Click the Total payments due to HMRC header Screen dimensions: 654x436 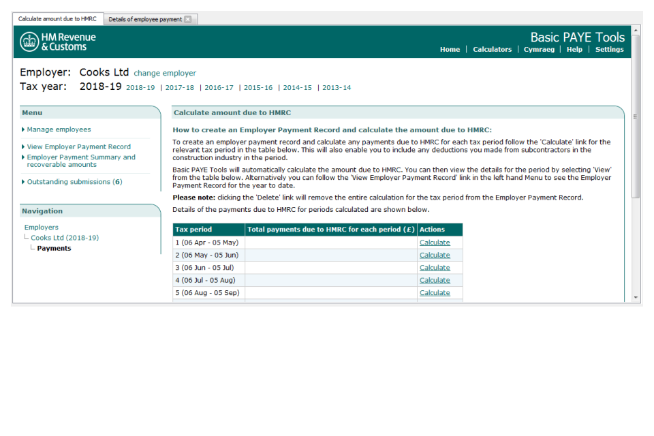[331, 230]
